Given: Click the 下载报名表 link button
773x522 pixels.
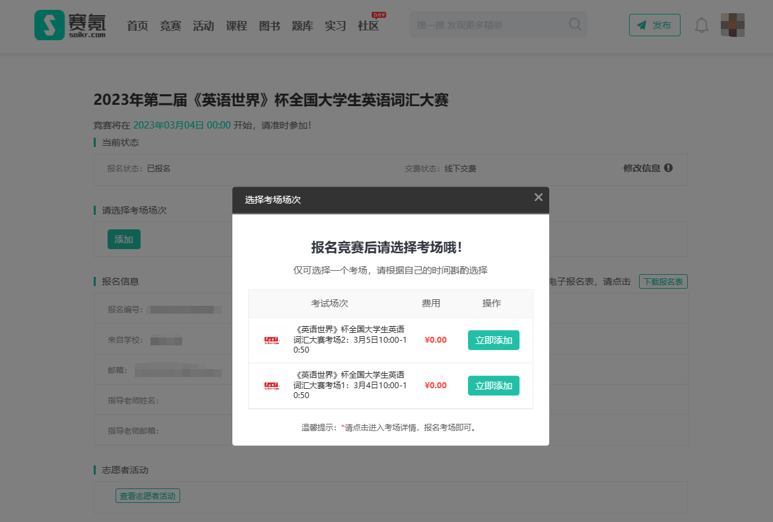Looking at the screenshot, I should 663,281.
